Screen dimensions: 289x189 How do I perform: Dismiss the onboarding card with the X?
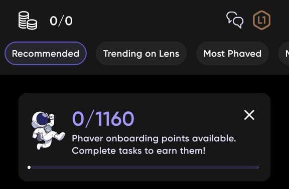tap(249, 115)
